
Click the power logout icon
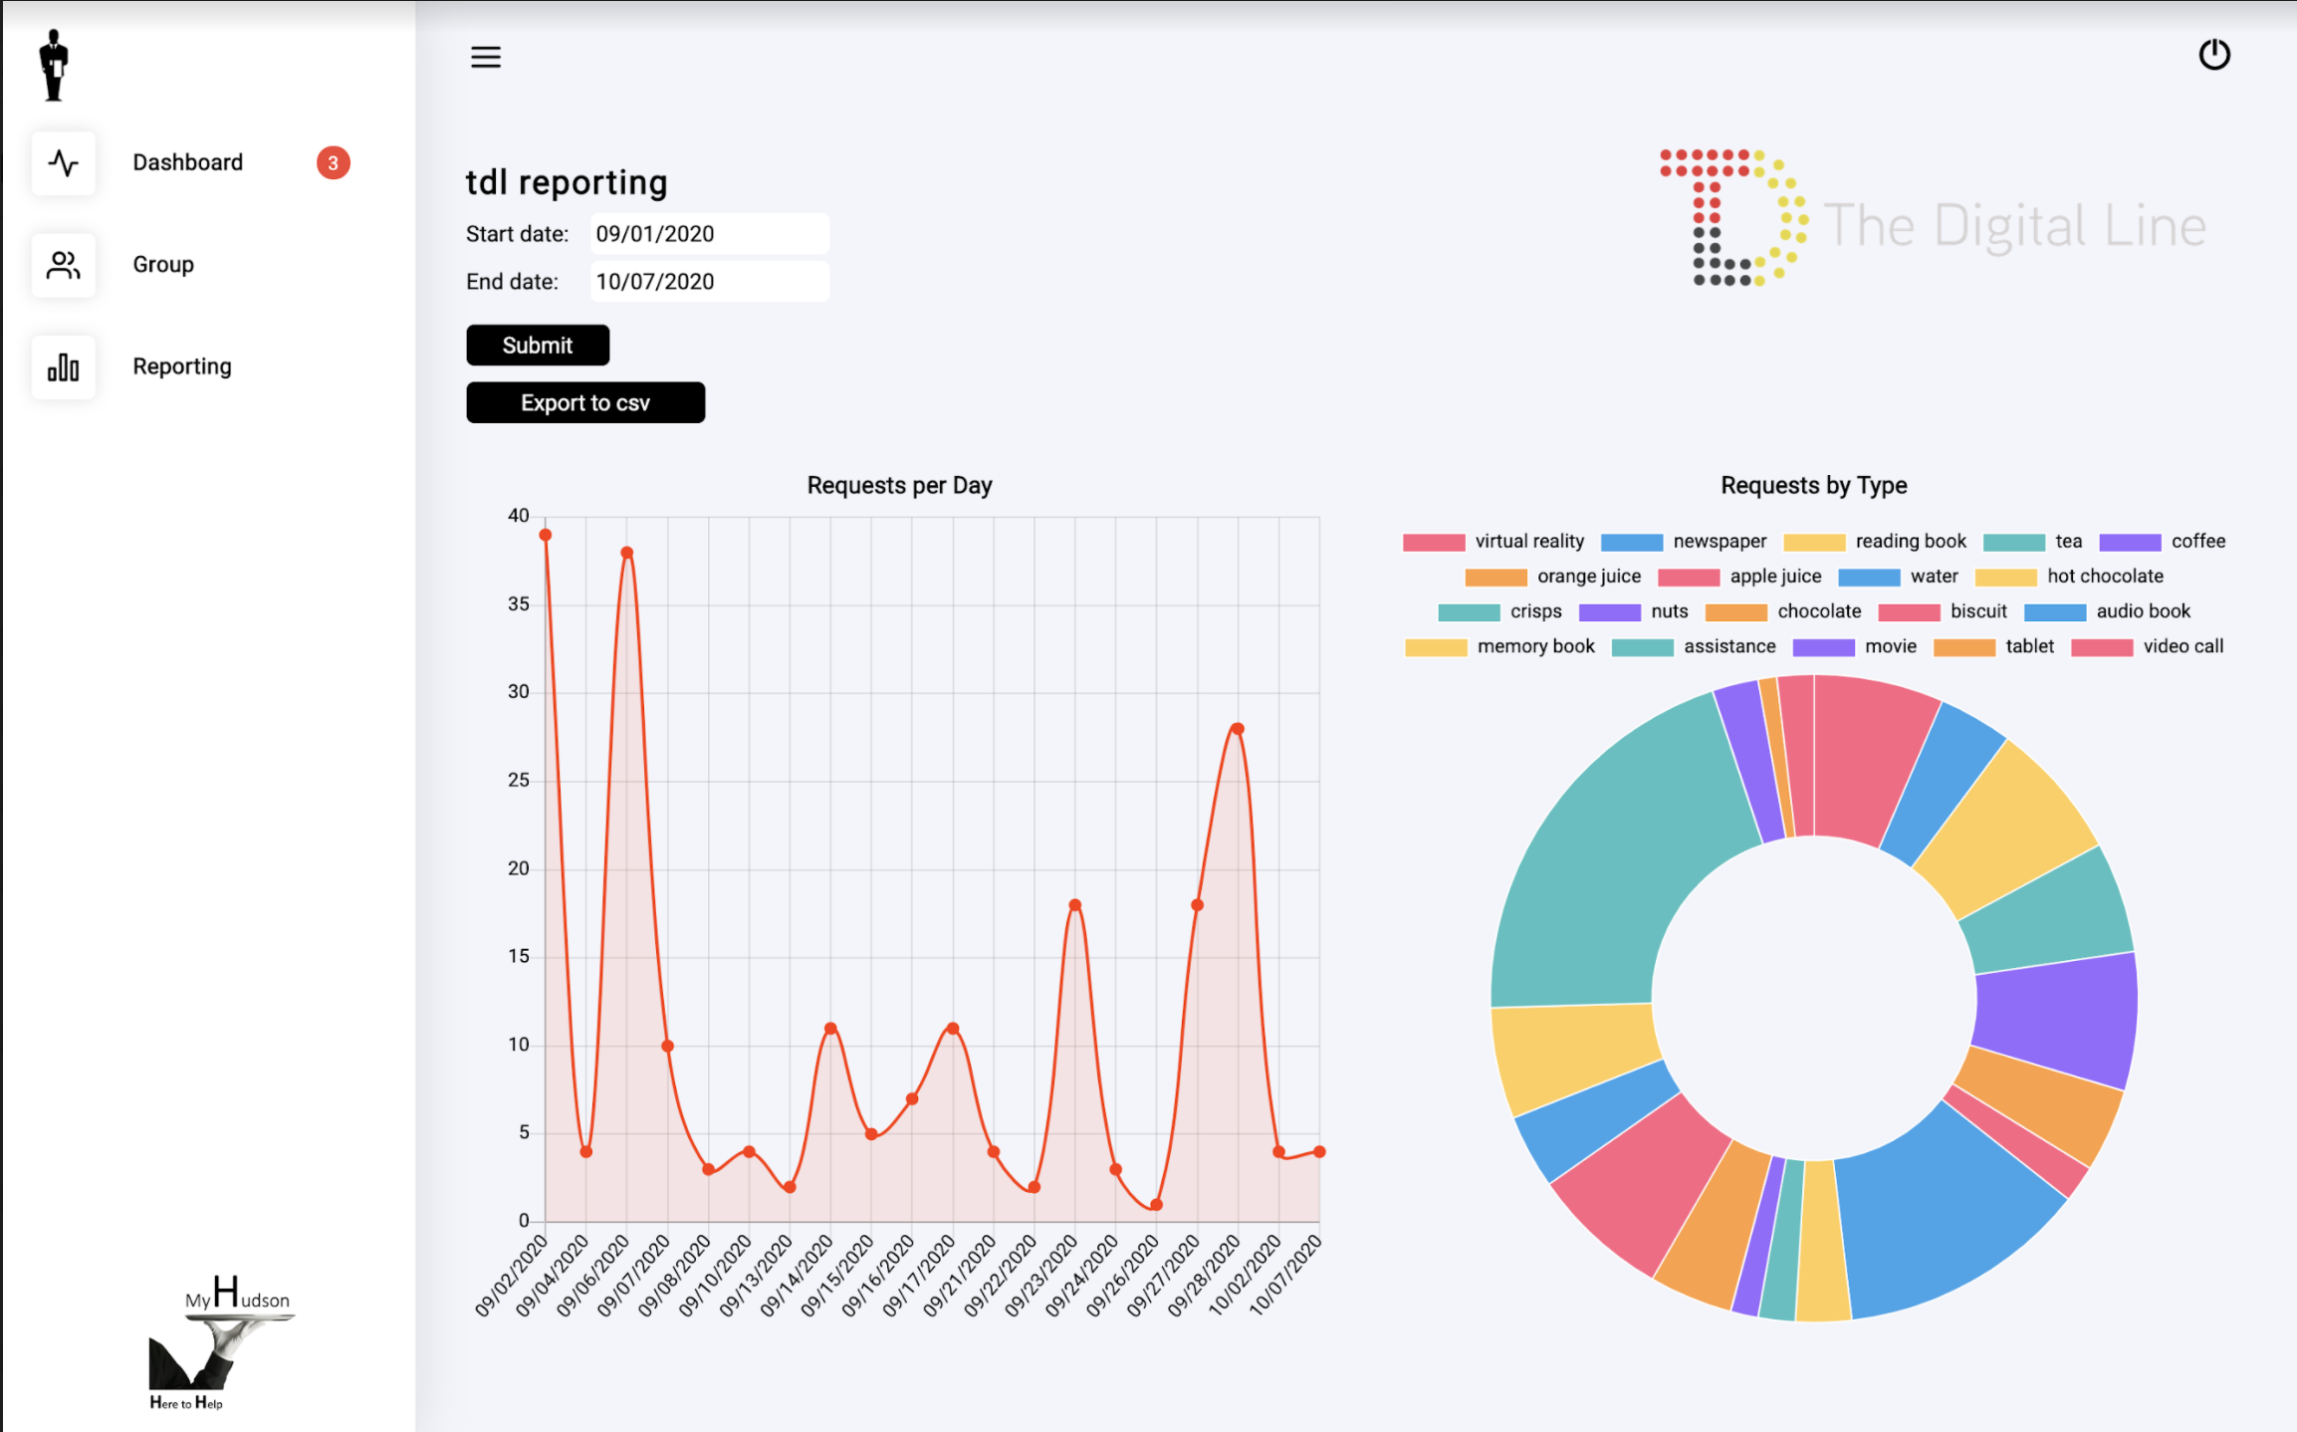[2213, 55]
